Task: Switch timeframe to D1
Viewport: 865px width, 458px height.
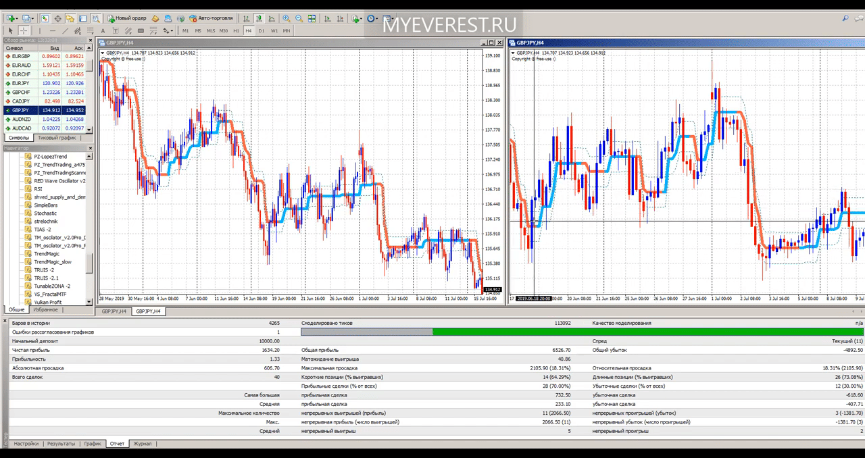Action: 261,30
